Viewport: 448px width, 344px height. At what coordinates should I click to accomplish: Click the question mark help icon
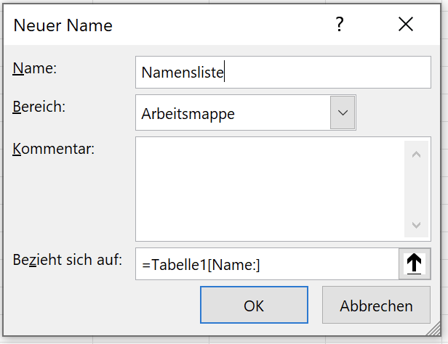pos(340,24)
